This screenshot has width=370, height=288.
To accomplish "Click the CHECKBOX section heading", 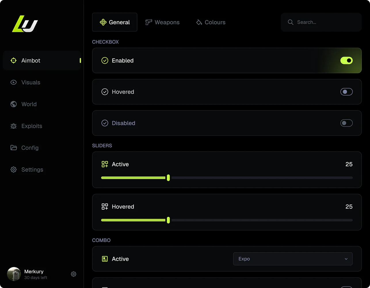I will 105,42.
